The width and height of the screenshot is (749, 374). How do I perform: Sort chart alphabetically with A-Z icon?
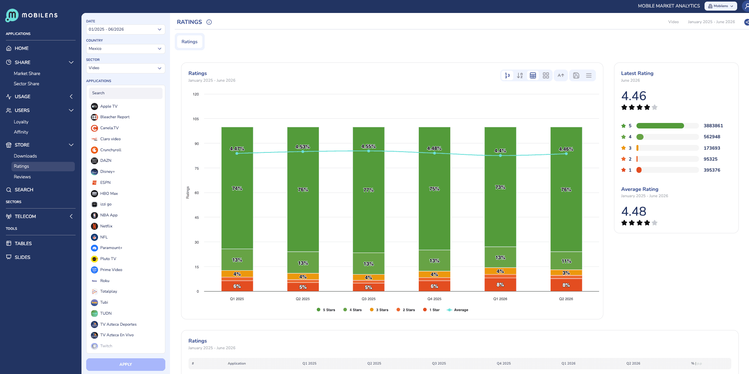pos(520,75)
